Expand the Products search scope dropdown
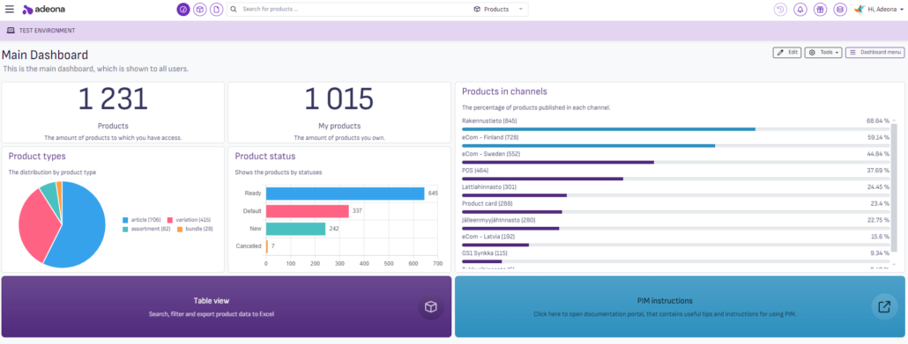Viewport: 908px width, 344px height. (x=499, y=10)
